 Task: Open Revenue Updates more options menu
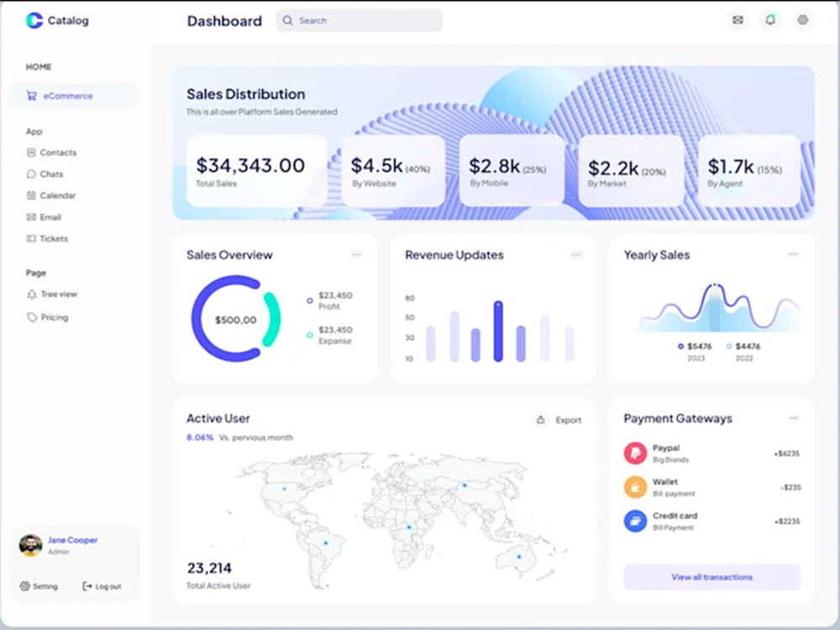(x=576, y=255)
